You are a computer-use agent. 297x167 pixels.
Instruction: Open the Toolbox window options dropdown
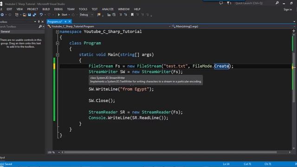point(35,22)
